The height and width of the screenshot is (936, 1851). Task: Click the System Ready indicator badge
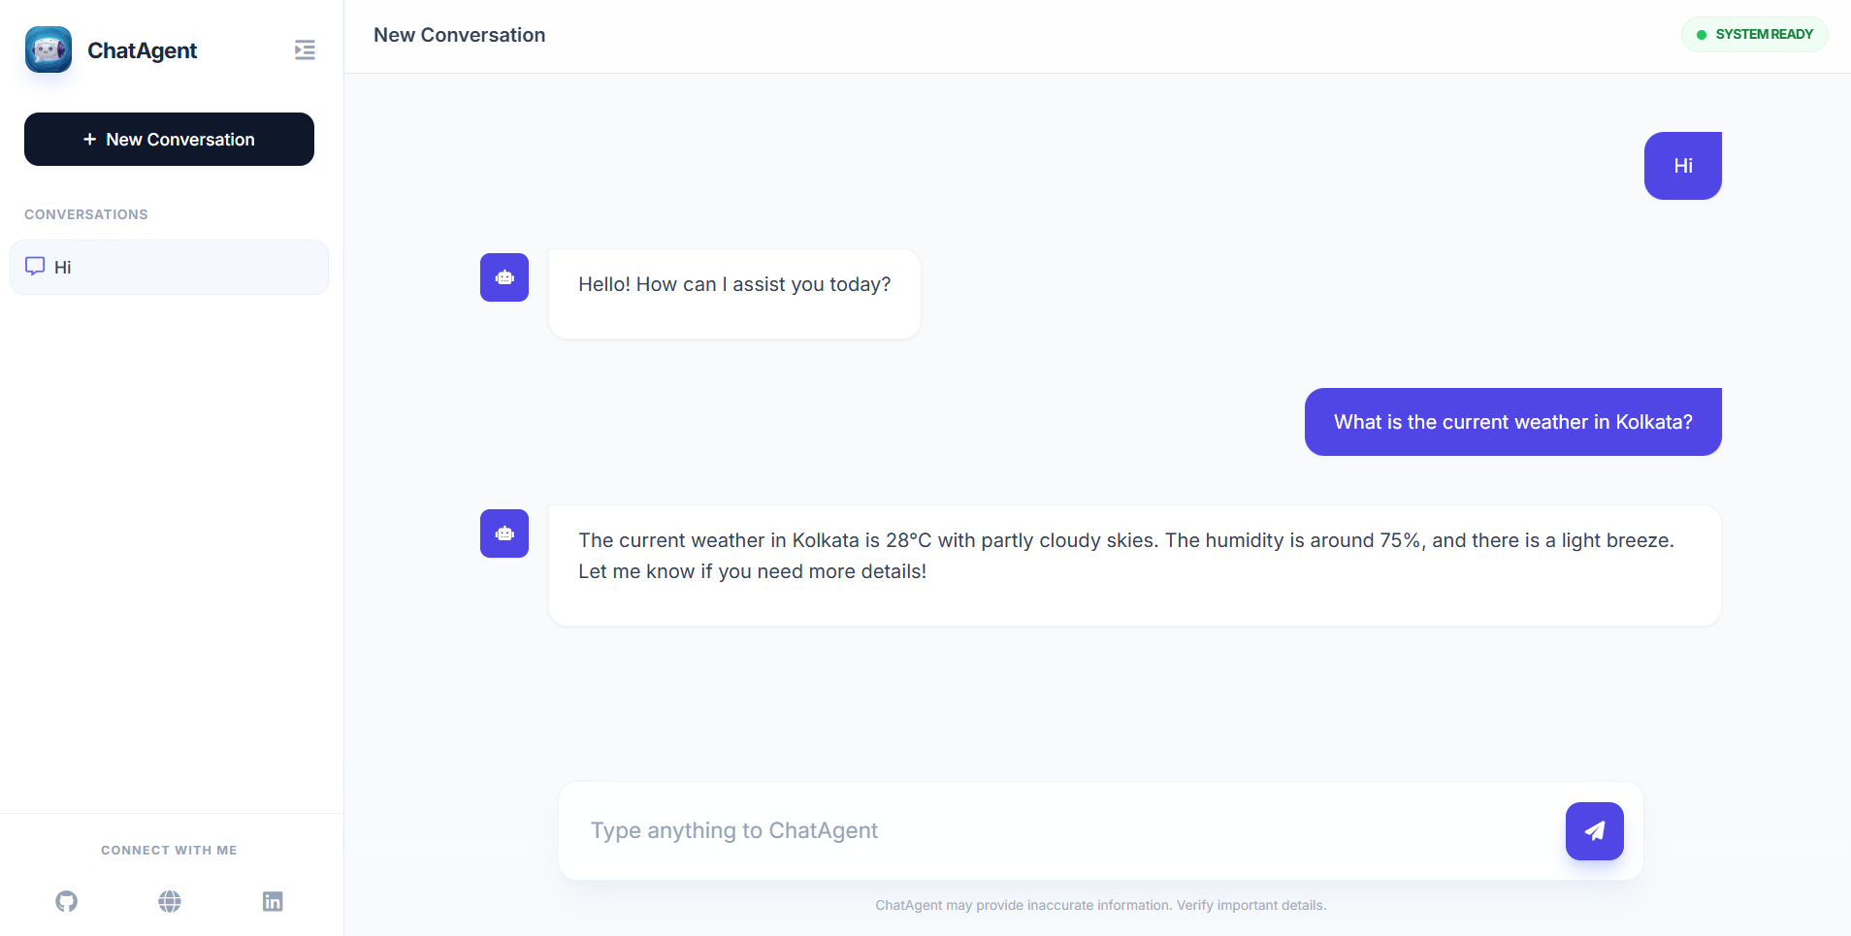pyautogui.click(x=1754, y=34)
